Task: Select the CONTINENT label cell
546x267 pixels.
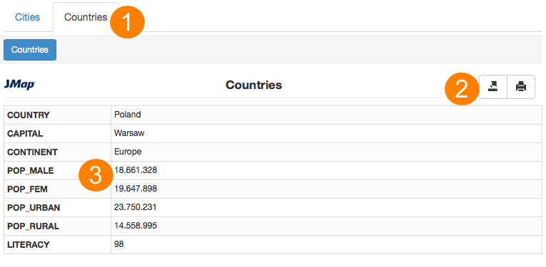Action: (58, 152)
